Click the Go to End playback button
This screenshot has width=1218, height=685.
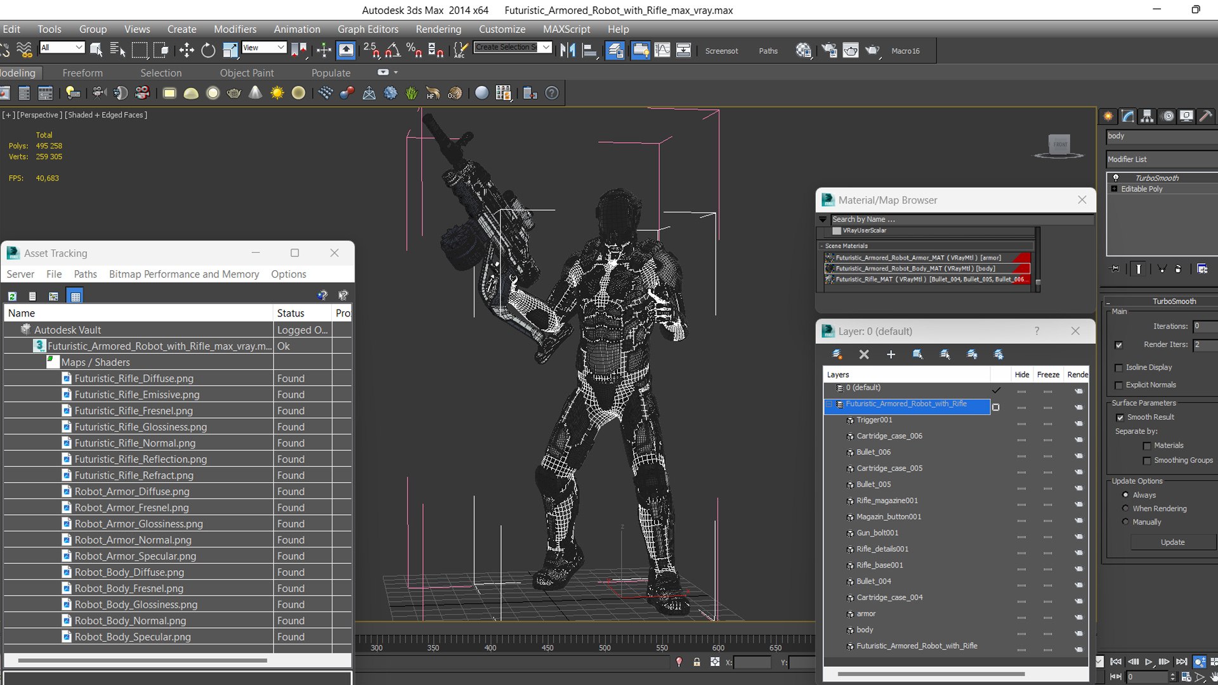[x=1181, y=662]
